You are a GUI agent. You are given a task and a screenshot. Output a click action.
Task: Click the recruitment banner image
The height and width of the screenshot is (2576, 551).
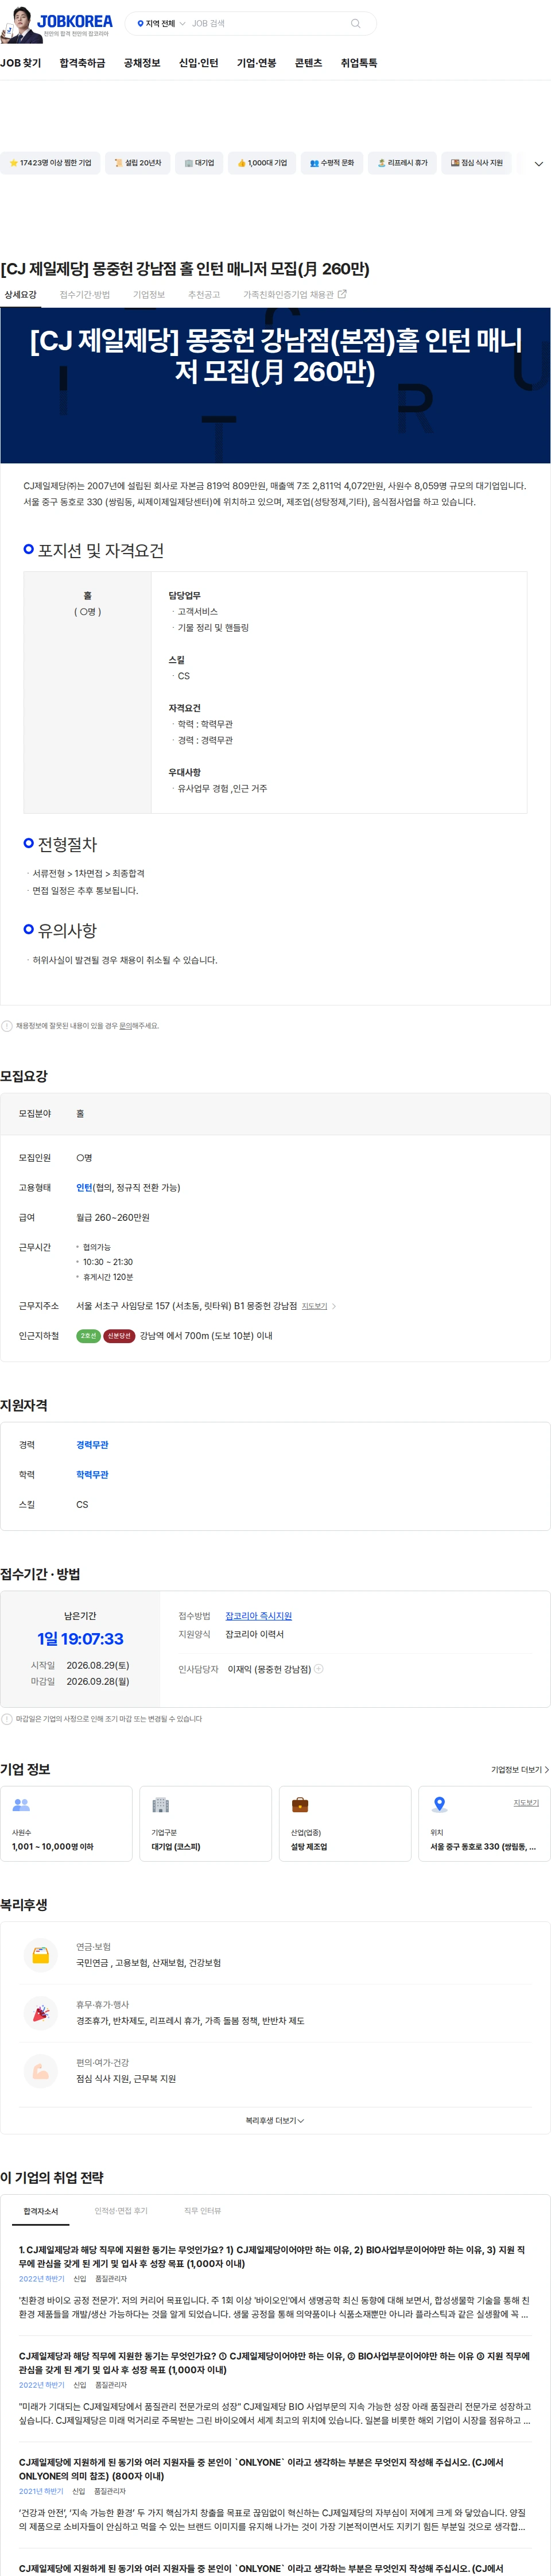[x=275, y=385]
